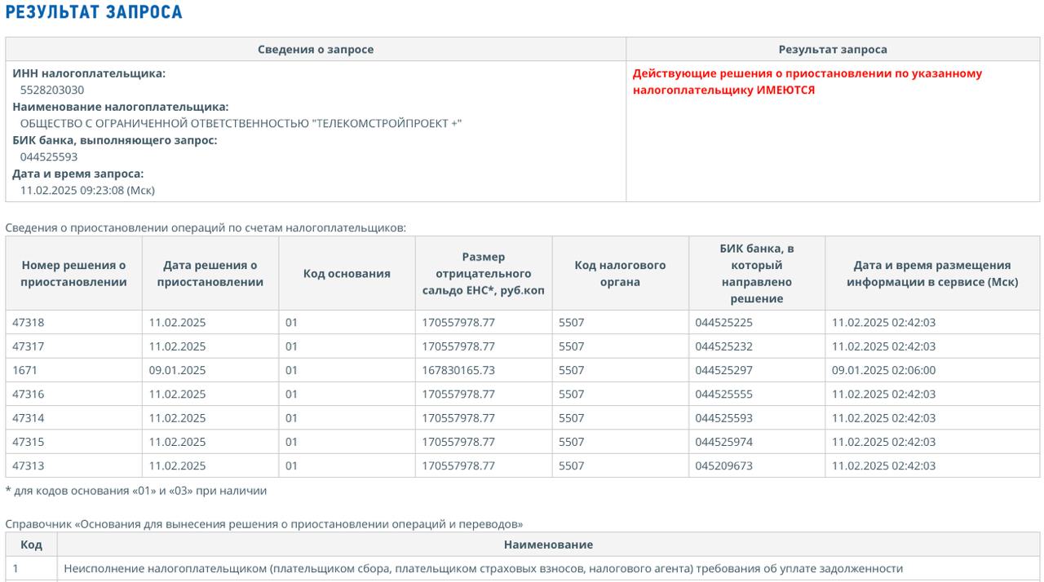This screenshot has height=582, width=1044.
Task: Click bank BIK 045209673 cell
Action: click(723, 466)
